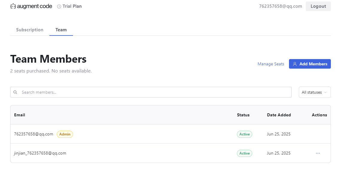Viewport: 356px width, 179px height.
Task: Click the person icon on Add Members
Action: (x=295, y=64)
